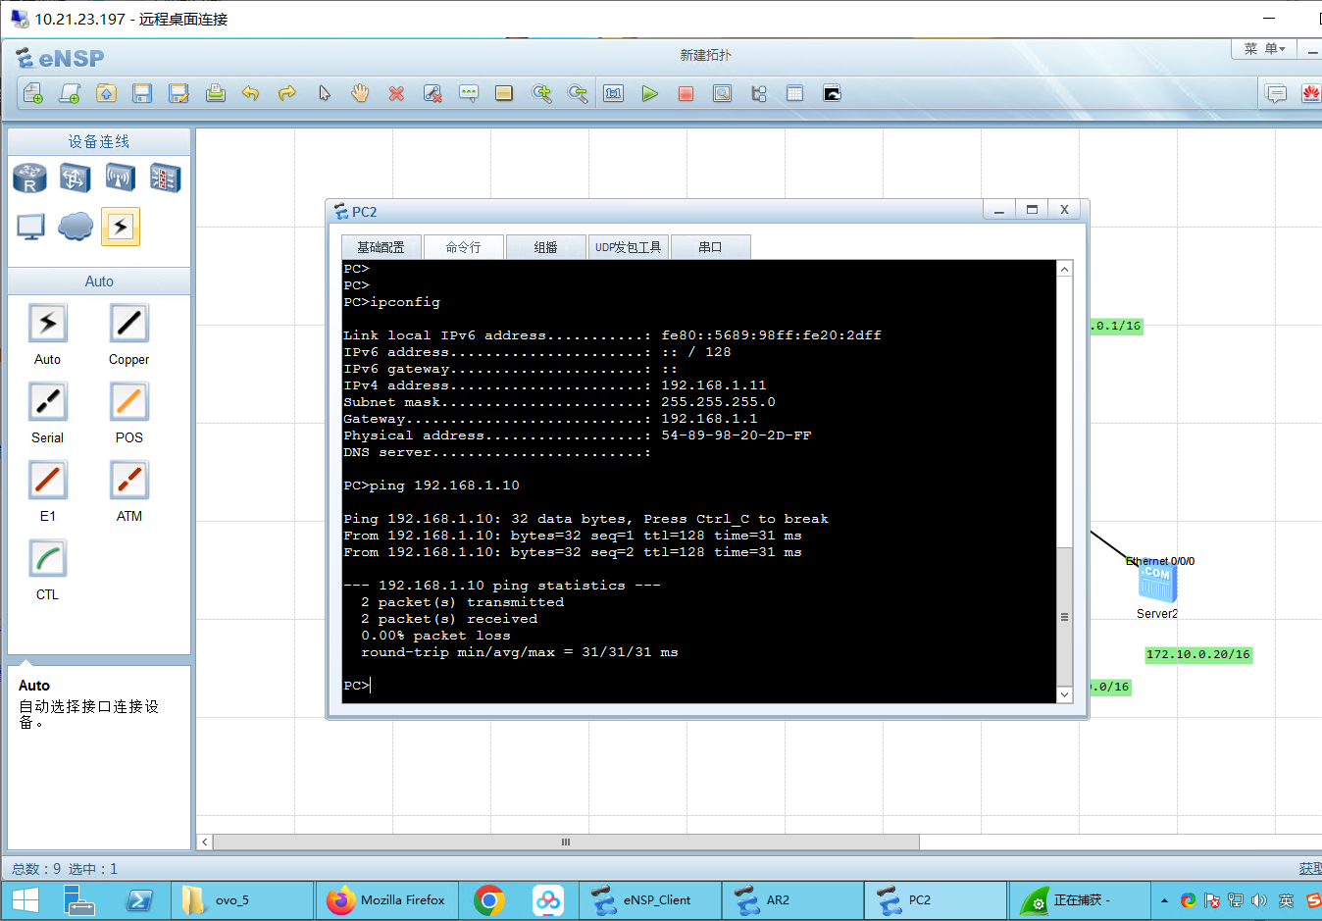The width and height of the screenshot is (1322, 921).
Task: Click the red X delete tool
Action: coord(396,93)
